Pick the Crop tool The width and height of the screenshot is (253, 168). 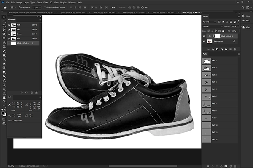click(x=4, y=34)
